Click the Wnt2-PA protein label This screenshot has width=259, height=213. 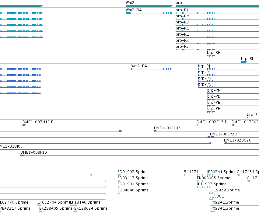pyautogui.click(x=139, y=66)
